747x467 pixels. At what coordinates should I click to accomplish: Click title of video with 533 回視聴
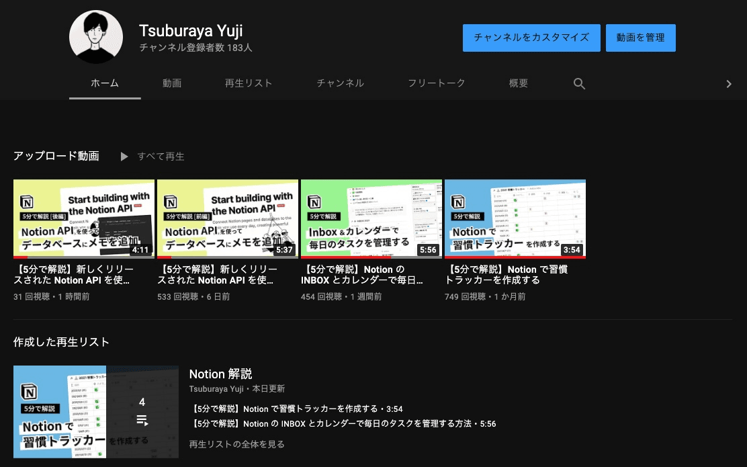coord(217,274)
